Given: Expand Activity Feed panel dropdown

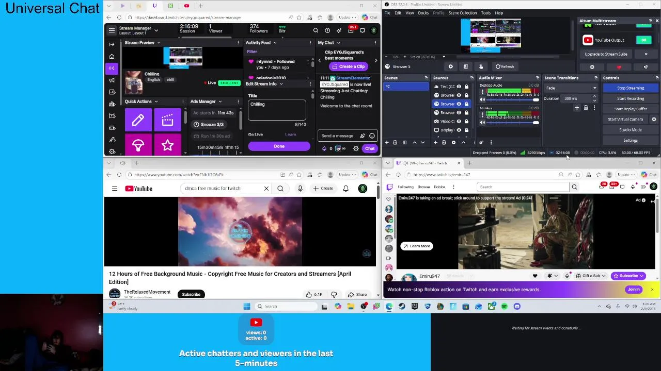Looking at the screenshot, I should [x=275, y=43].
